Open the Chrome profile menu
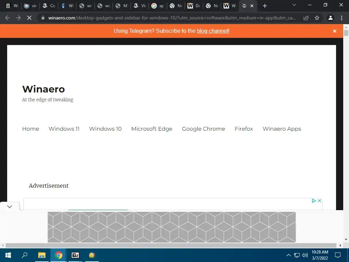Screen dimensions: 349x262 pyautogui.click(x=331, y=18)
